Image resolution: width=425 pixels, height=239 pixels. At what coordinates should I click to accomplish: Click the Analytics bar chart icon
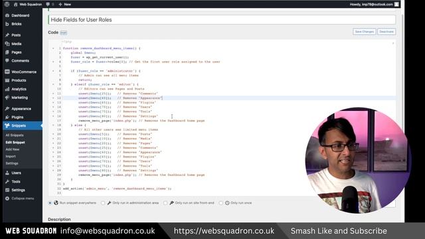pos(7,89)
